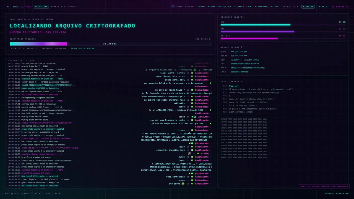Click the SALT value '609d2951cde9f3a0'

tap(240, 72)
